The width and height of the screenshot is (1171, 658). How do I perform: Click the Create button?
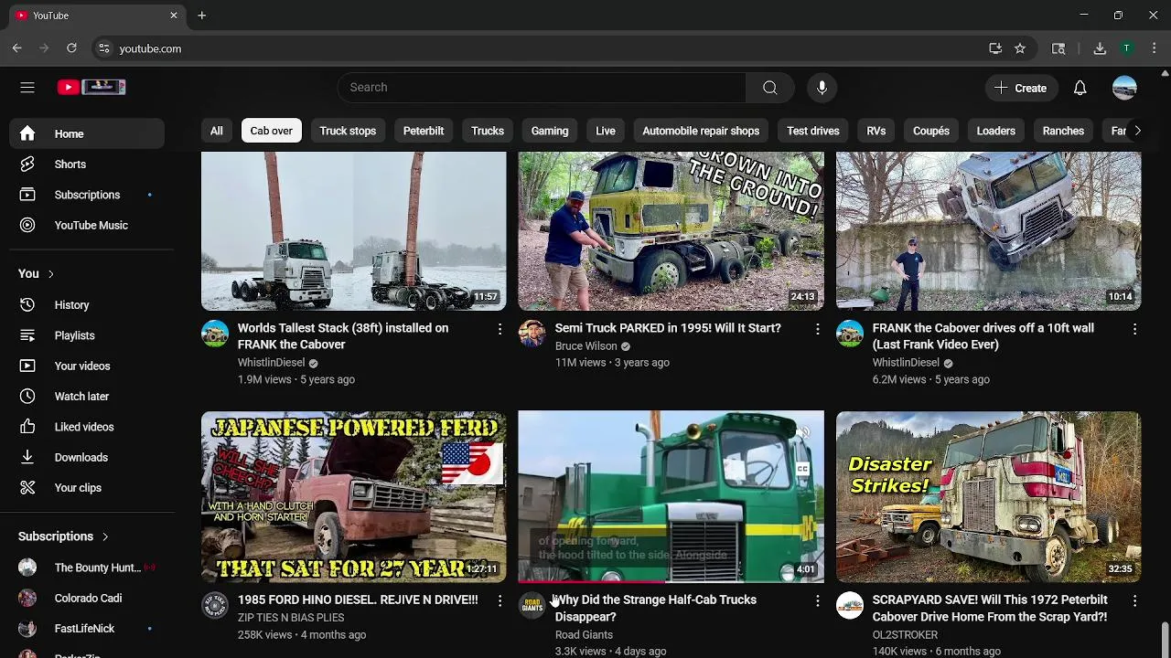point(1021,88)
